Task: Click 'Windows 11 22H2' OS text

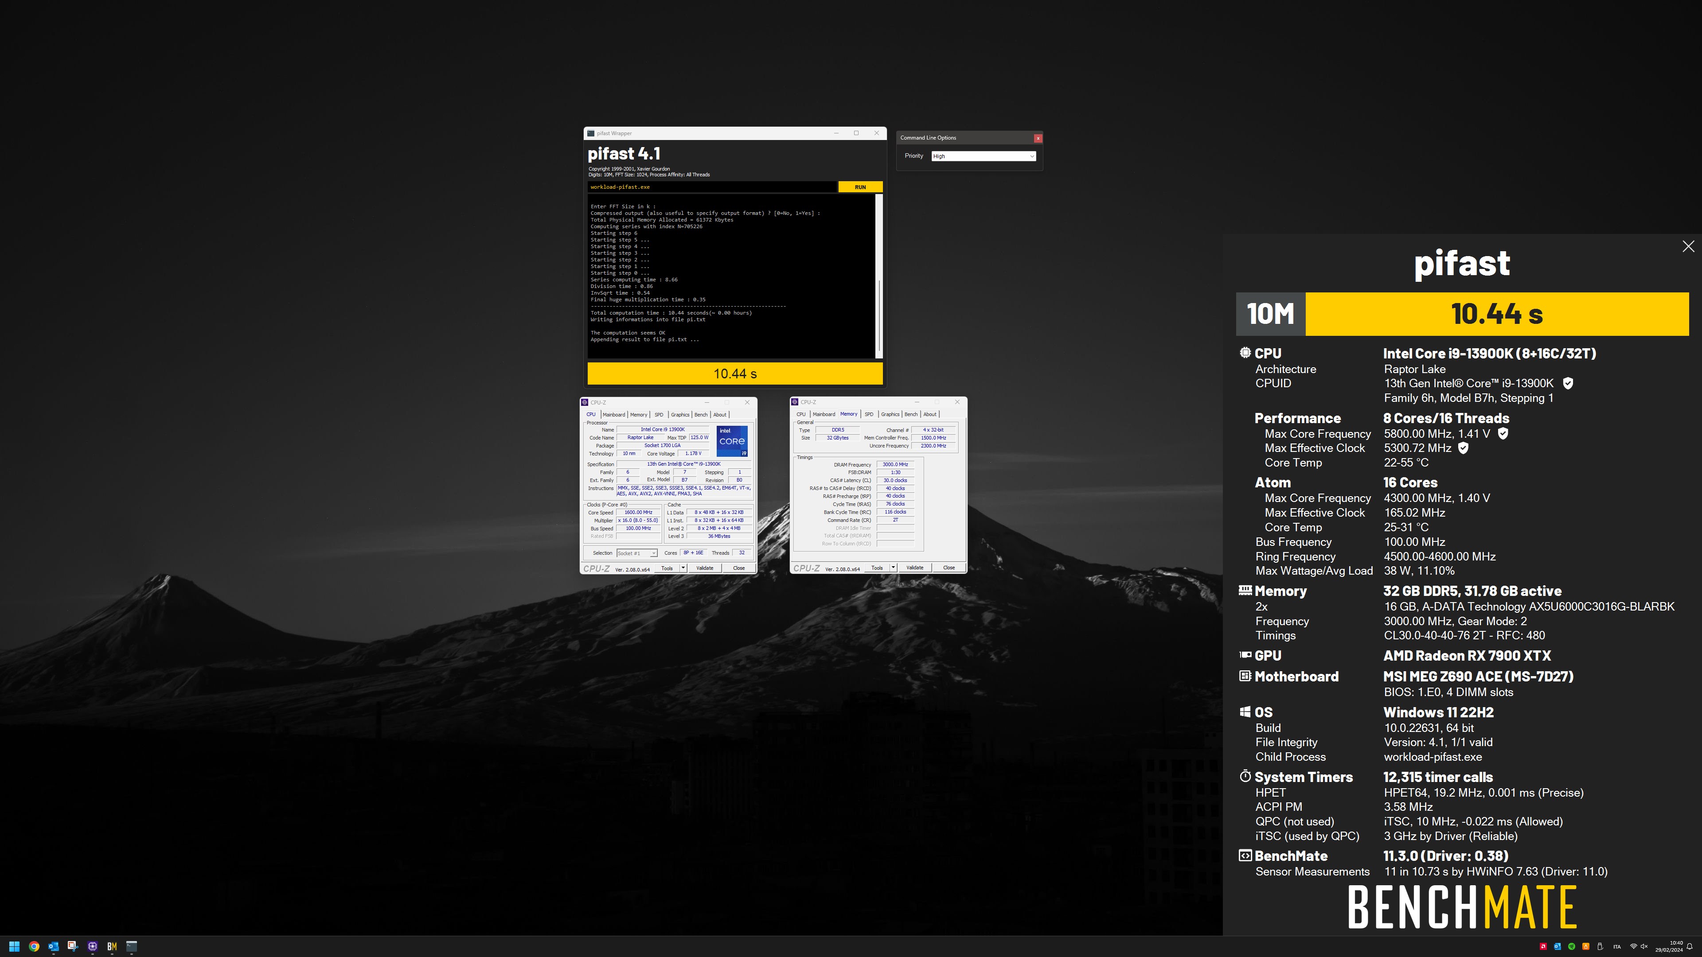Action: [1438, 712]
